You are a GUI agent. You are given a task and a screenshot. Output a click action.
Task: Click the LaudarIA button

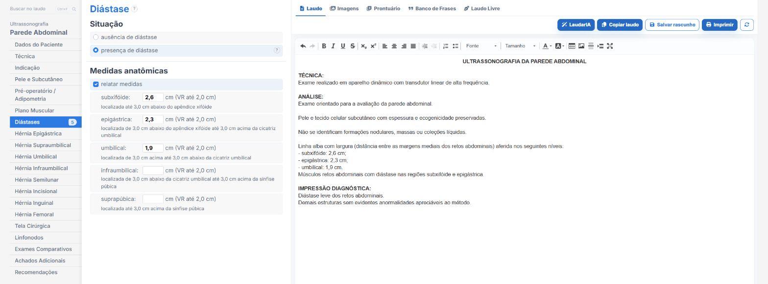(x=576, y=25)
